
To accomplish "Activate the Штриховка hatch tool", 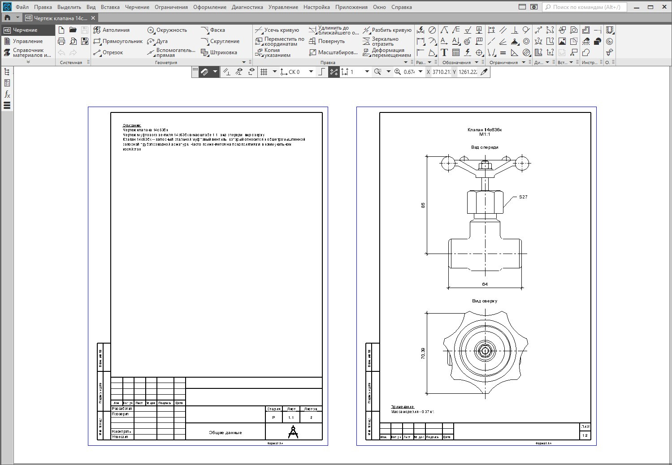I will (219, 52).
